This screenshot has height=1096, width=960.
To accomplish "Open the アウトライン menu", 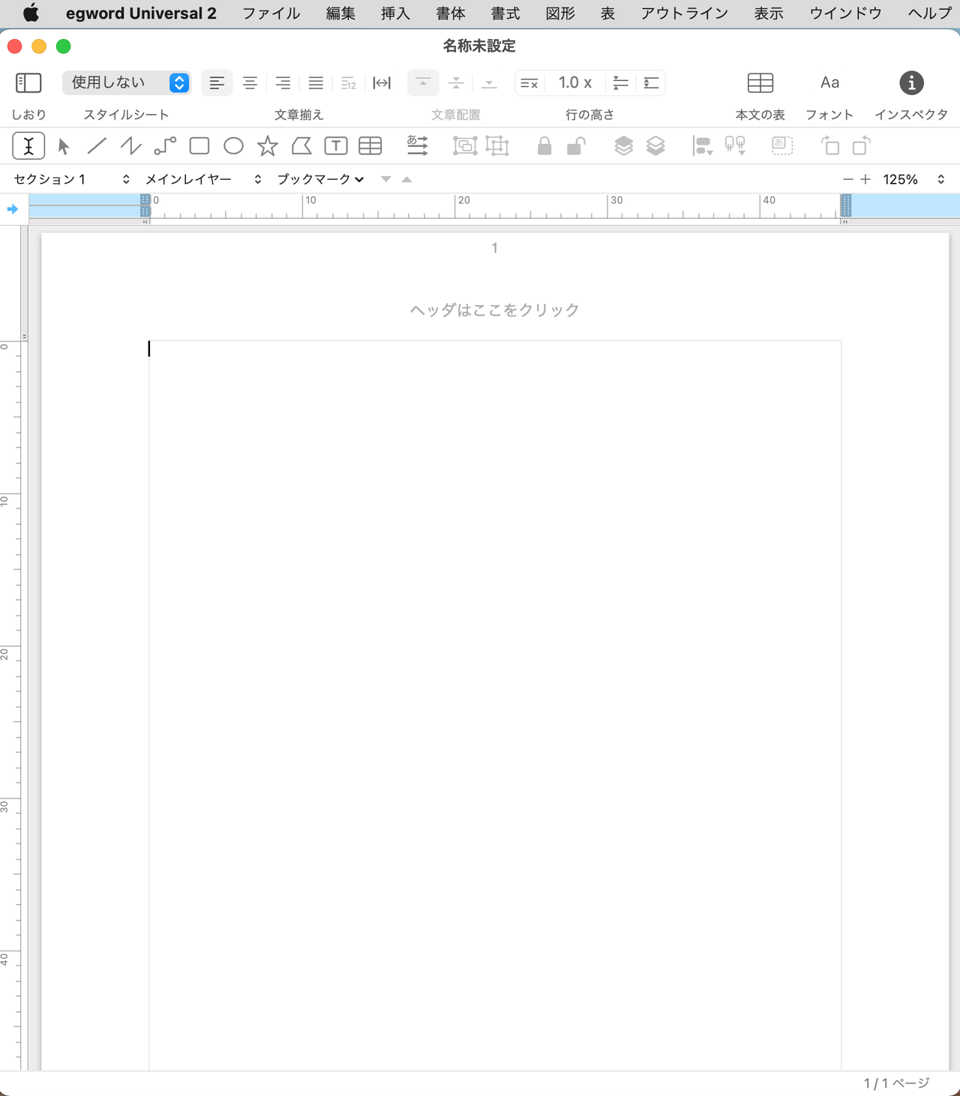I will (684, 13).
